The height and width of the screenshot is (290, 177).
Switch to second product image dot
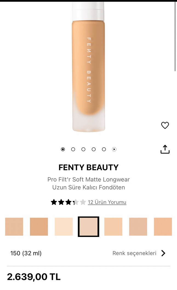[73, 149]
